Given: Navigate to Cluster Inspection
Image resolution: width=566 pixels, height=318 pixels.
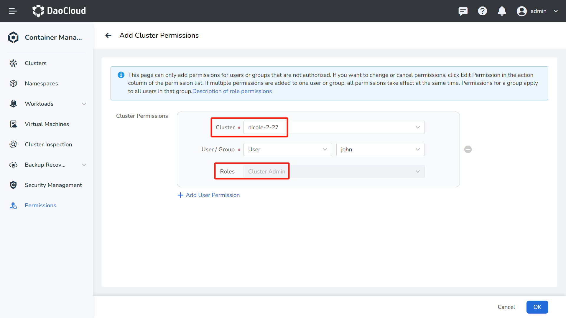Looking at the screenshot, I should [x=48, y=145].
